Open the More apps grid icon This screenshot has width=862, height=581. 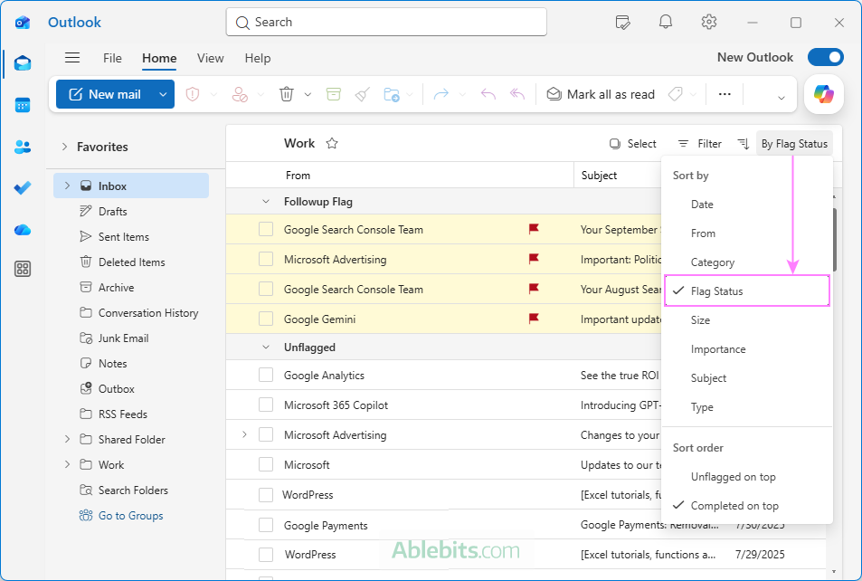[23, 269]
